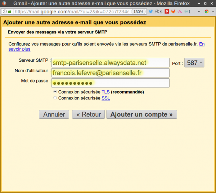Screen dimensions: 216x193
Task: Click the pink zigzag line toolbar icon
Action: [180, 11]
